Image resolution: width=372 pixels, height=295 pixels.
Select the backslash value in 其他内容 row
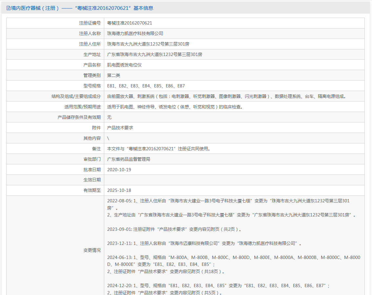[108, 138]
